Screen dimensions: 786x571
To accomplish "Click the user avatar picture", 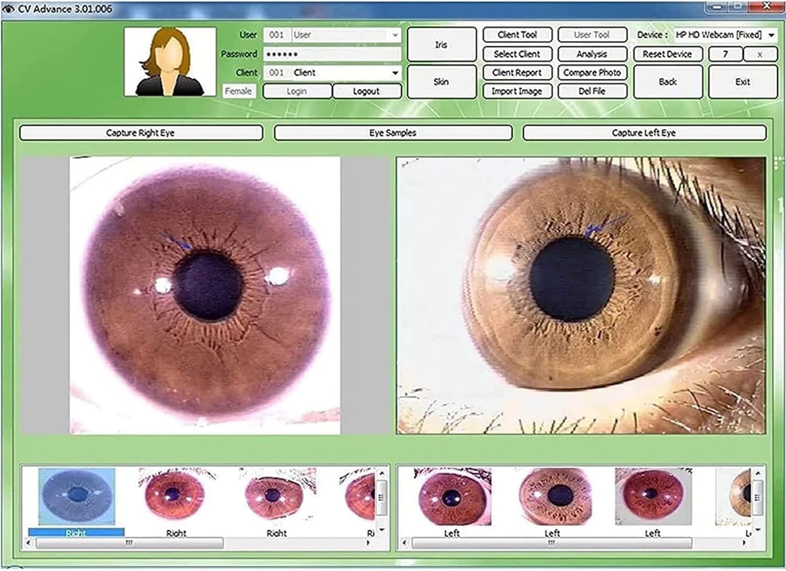I will pos(170,62).
